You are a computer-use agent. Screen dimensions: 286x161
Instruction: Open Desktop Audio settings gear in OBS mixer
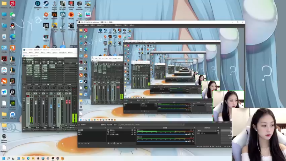coord(193,141)
